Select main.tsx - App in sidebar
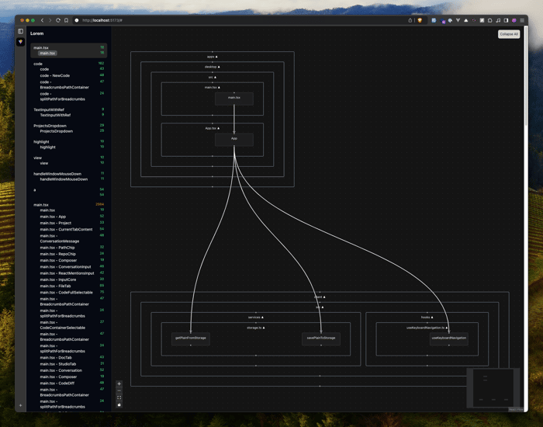The image size is (543, 427). point(53,217)
